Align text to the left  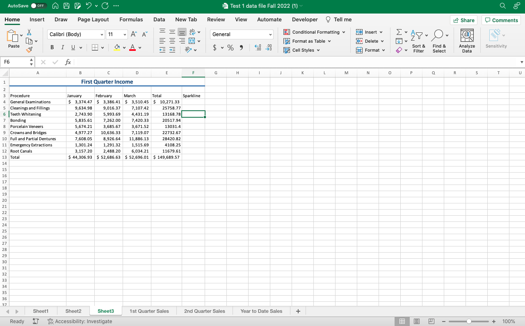point(162,41)
